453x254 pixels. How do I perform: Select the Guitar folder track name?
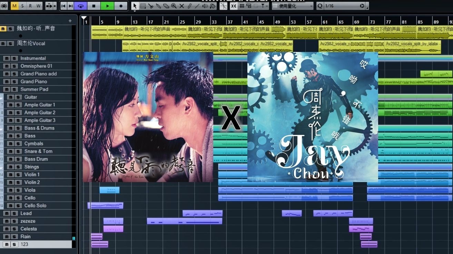pos(31,97)
